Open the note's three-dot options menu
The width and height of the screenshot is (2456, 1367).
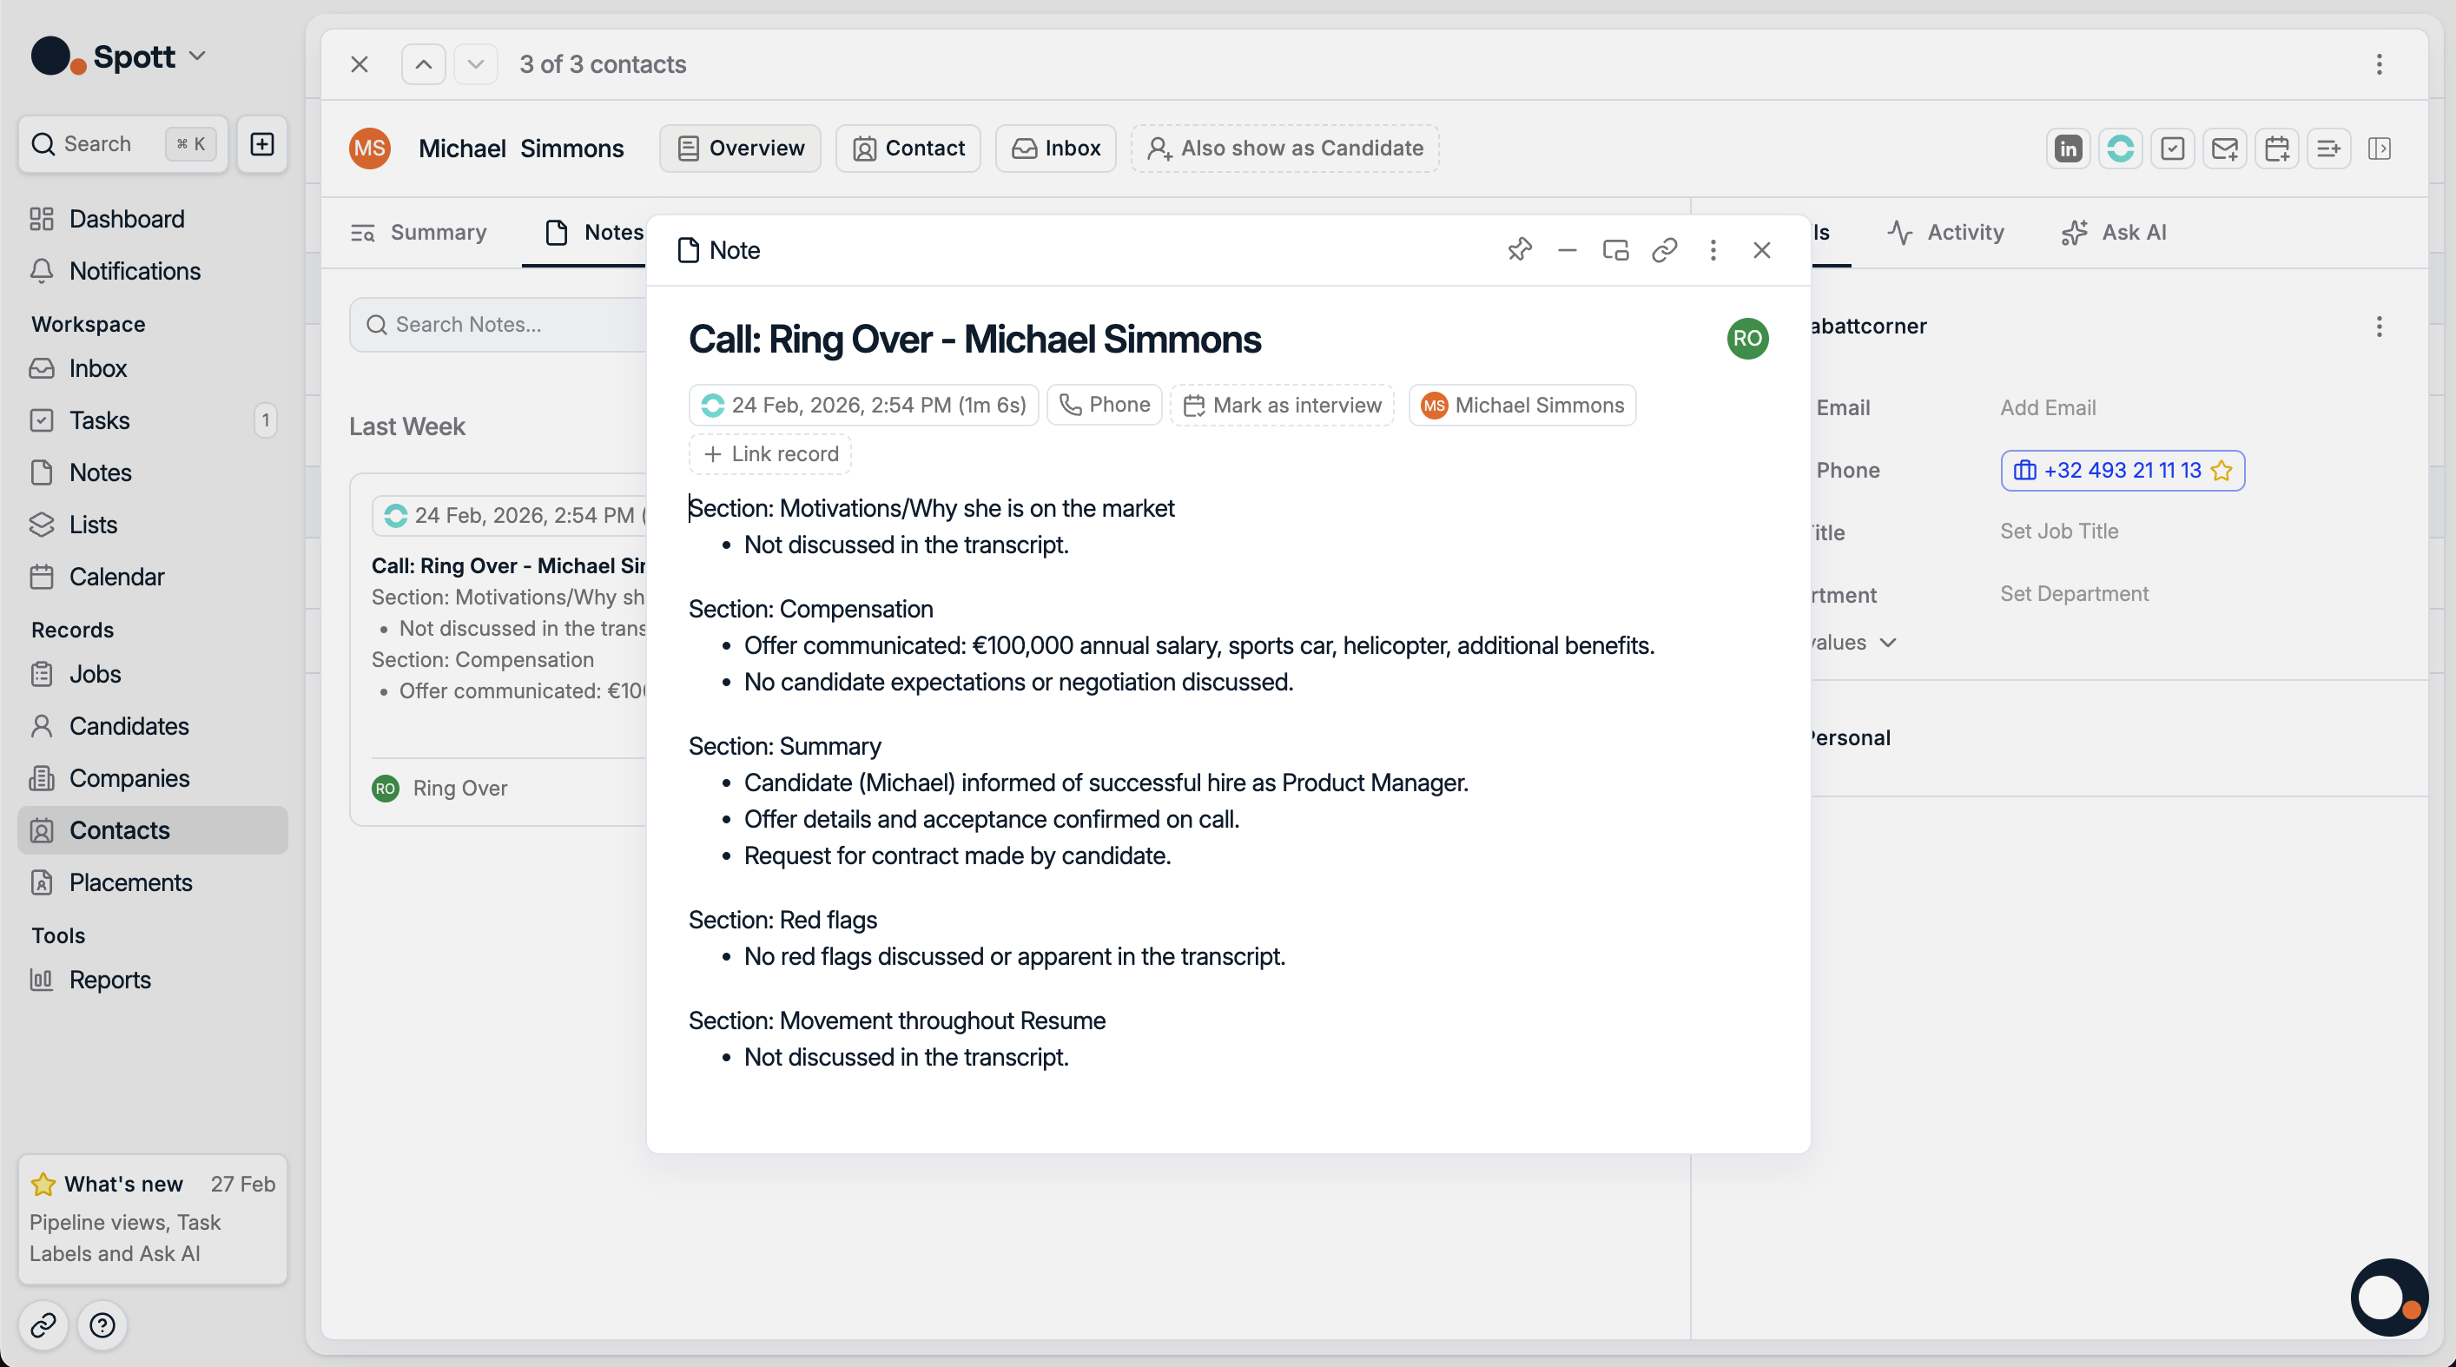[x=1713, y=250]
